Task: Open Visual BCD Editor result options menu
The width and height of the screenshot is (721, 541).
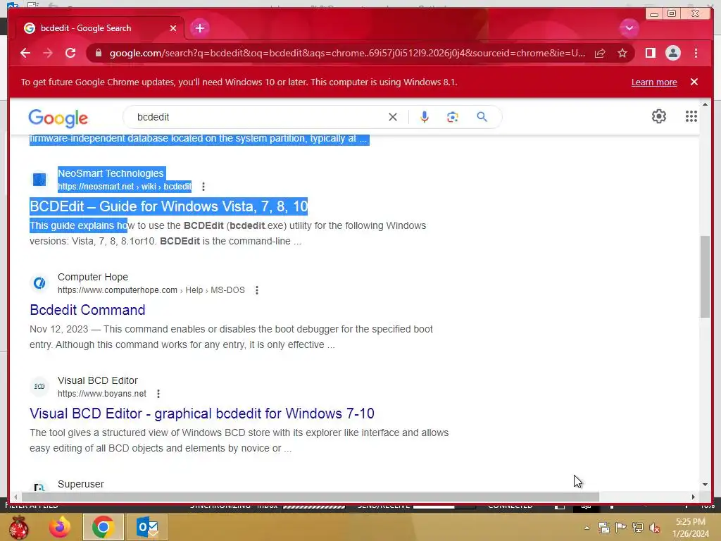Action: click(x=158, y=394)
